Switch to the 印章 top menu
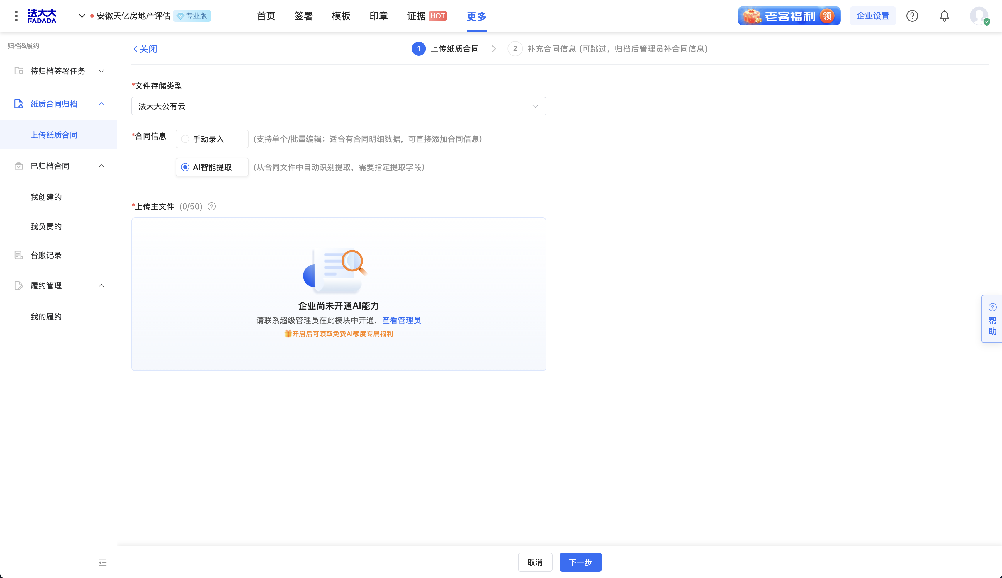Viewport: 1002px width, 578px height. pyautogui.click(x=378, y=16)
